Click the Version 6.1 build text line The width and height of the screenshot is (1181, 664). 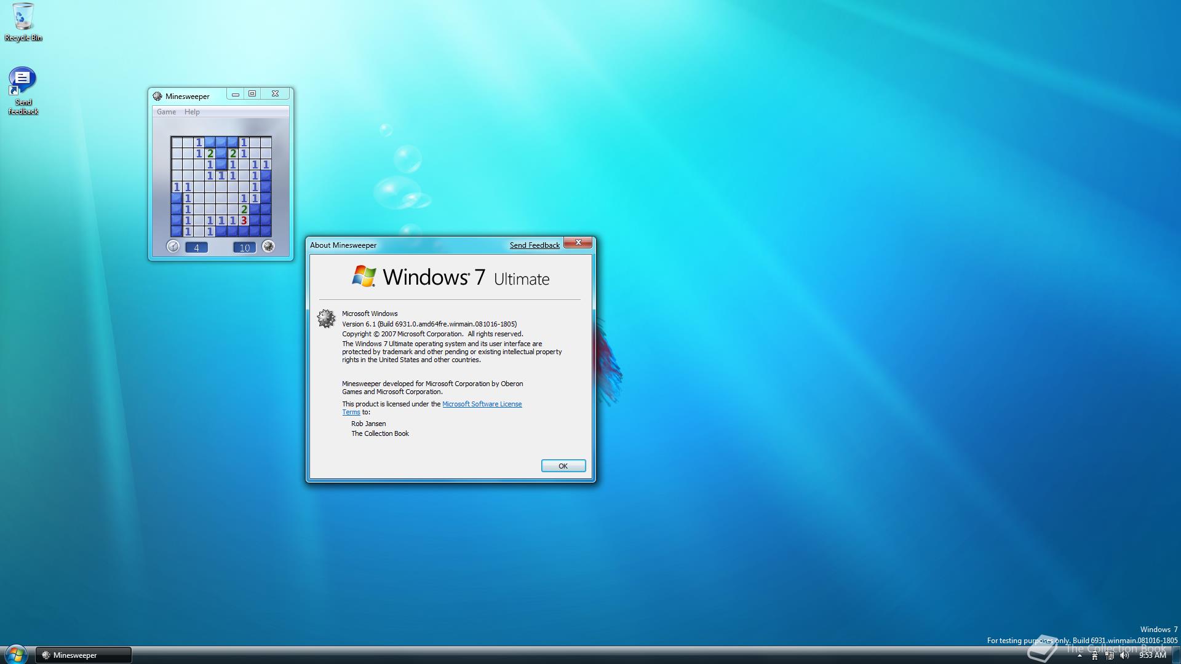tap(429, 324)
